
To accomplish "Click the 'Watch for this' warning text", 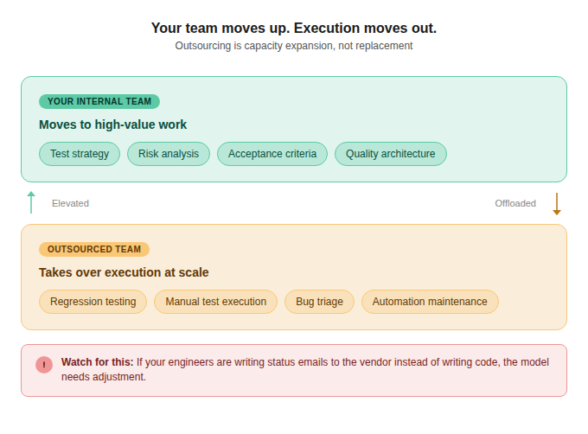I will [x=98, y=362].
